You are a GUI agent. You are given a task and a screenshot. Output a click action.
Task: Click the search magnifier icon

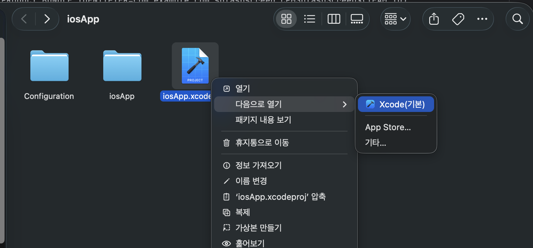517,19
